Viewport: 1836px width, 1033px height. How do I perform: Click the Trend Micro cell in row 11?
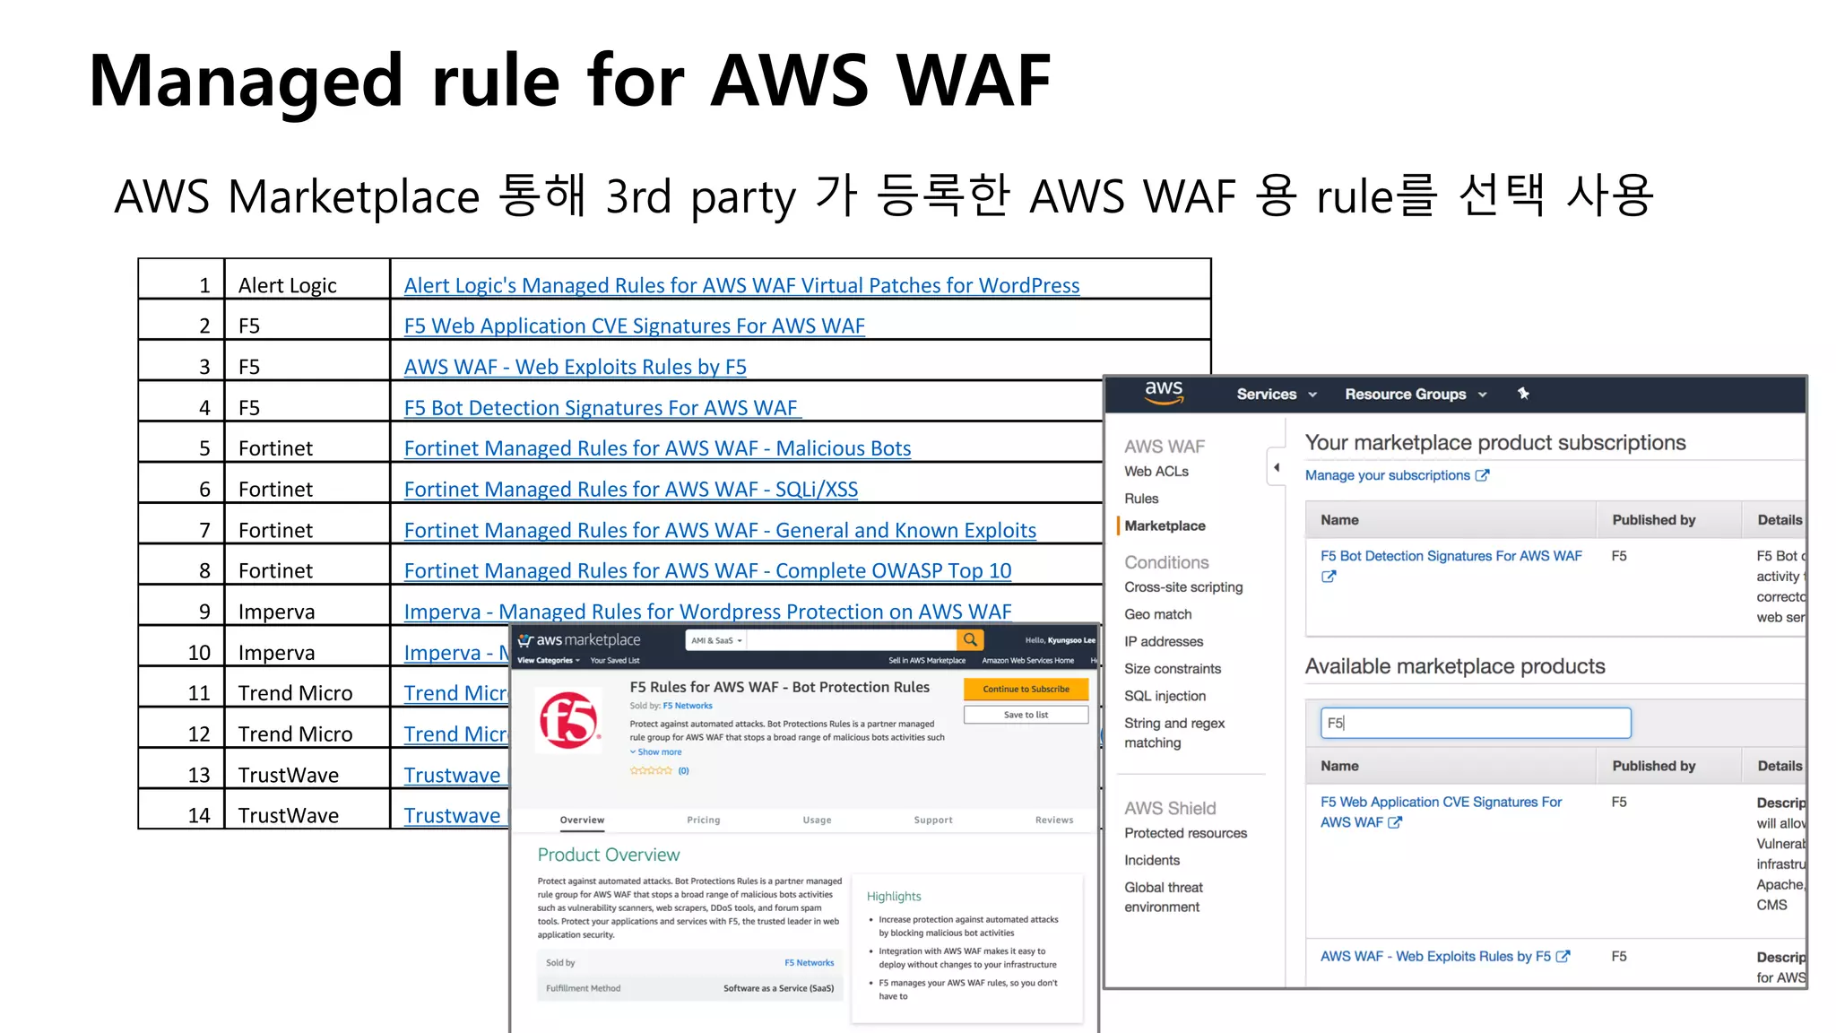click(307, 687)
